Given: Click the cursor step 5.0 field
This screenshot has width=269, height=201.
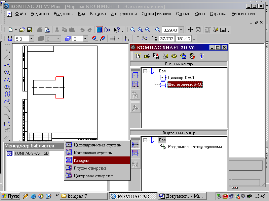Looking at the screenshot, I should [22, 39].
